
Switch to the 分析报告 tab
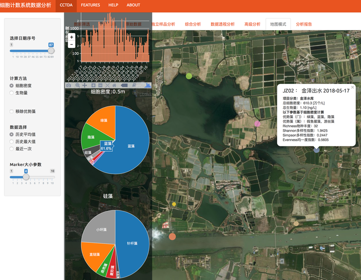pos(304,24)
